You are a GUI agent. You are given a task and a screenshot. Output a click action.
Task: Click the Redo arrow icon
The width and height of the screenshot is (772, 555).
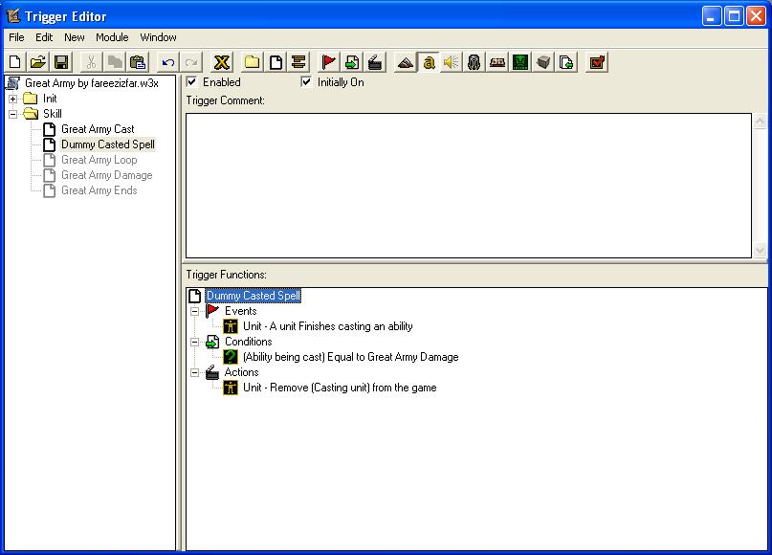tap(191, 62)
